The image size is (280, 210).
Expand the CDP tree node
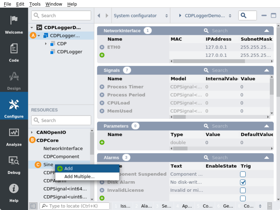click(x=46, y=44)
